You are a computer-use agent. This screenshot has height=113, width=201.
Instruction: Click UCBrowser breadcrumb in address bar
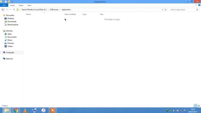54,10
